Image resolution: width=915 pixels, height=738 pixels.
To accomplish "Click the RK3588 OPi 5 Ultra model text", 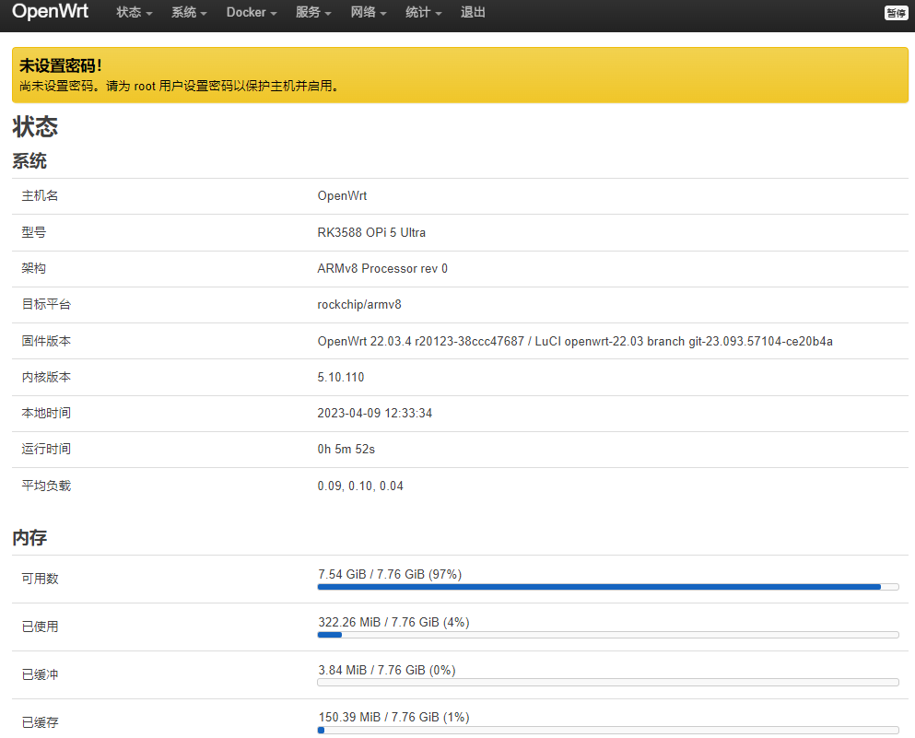I will (x=371, y=232).
